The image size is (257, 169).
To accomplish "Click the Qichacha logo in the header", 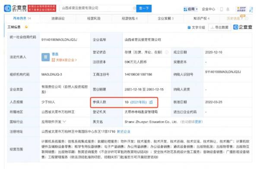I will point(16,8).
